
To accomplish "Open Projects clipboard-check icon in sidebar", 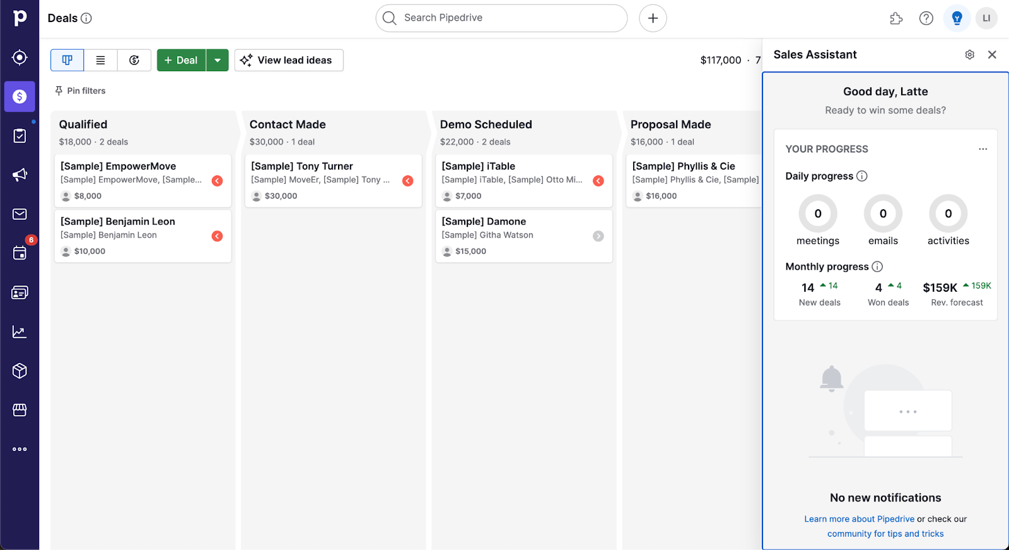I will [20, 135].
